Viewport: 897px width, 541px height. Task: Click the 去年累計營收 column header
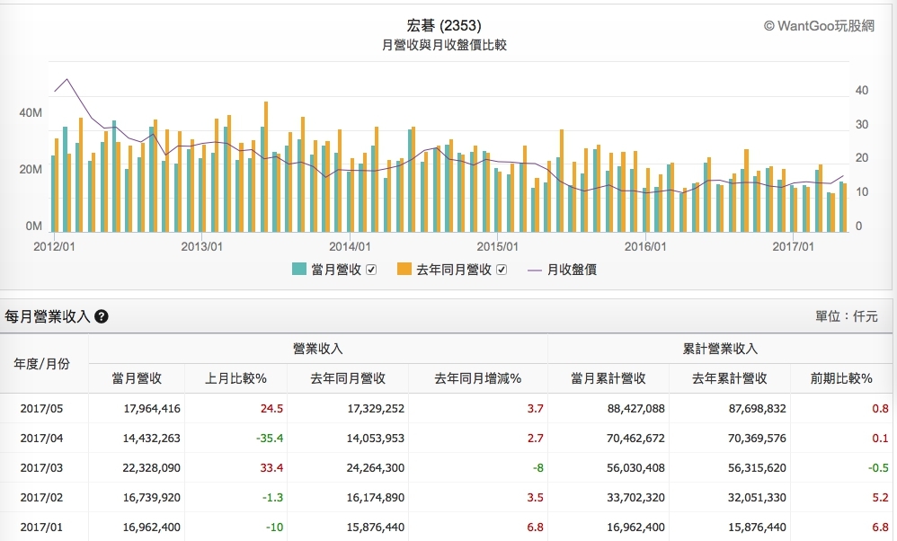730,378
